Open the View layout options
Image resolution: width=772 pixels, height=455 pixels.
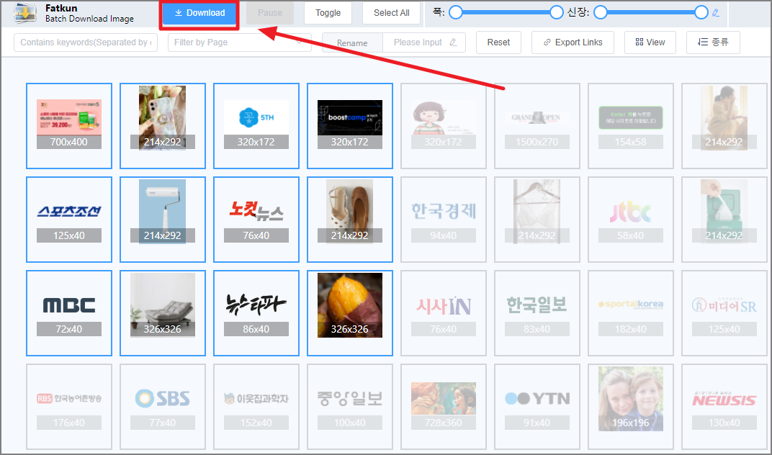(x=650, y=42)
